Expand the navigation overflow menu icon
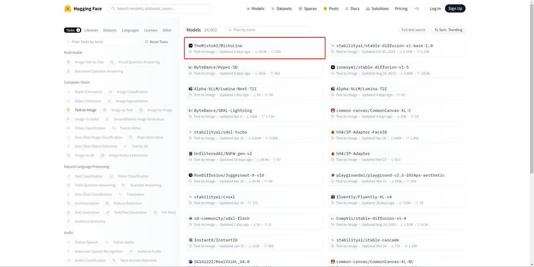 [x=416, y=9]
